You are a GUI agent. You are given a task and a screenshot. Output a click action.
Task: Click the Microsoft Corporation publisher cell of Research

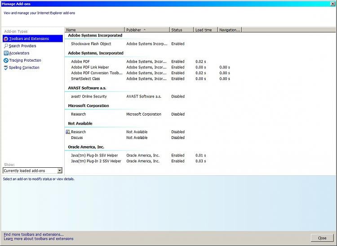144,114
